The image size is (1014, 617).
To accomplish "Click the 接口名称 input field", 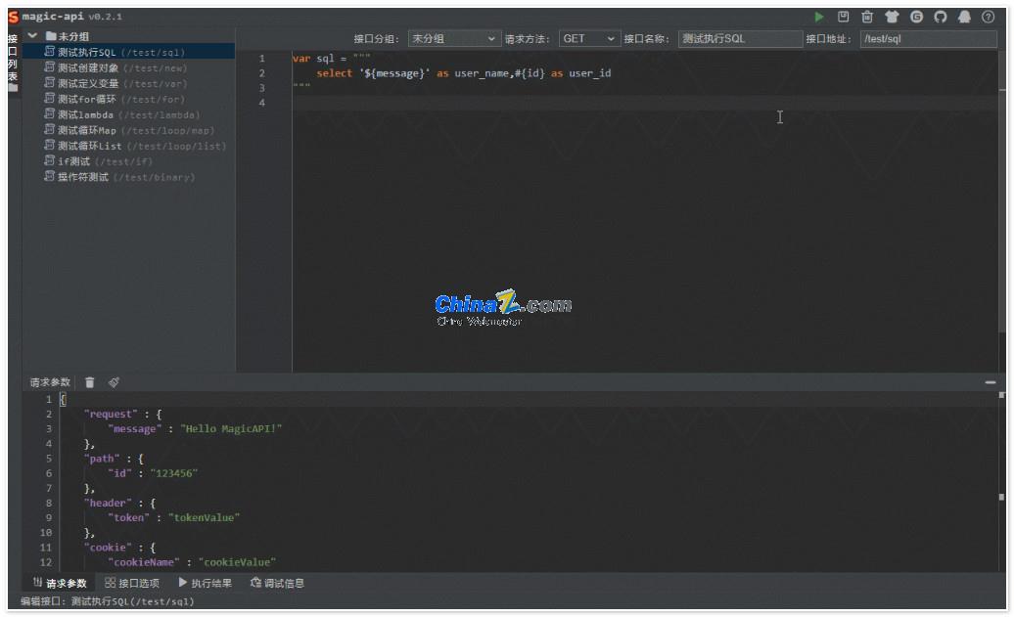I will (739, 39).
